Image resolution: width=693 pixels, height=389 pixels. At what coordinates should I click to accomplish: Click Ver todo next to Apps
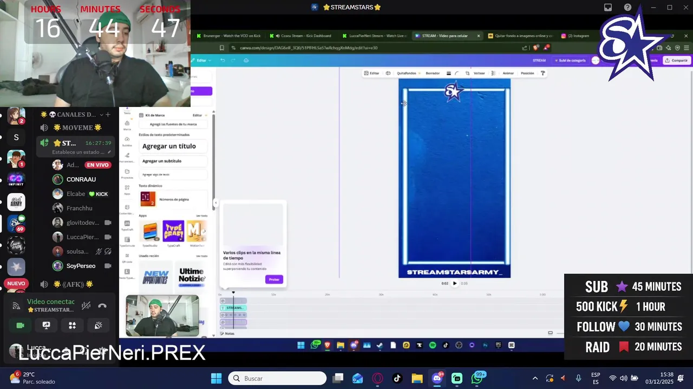tap(201, 216)
